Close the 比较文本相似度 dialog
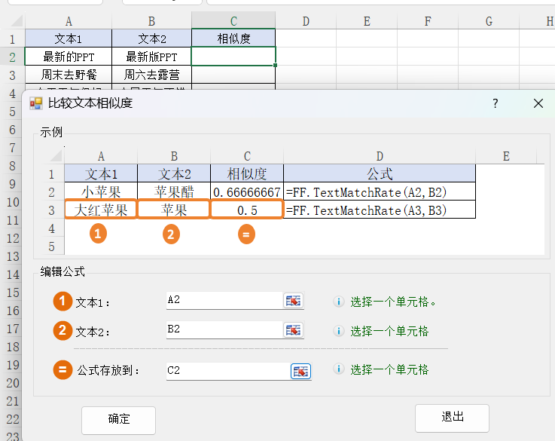 point(538,104)
